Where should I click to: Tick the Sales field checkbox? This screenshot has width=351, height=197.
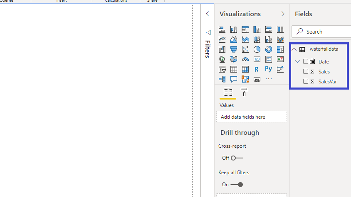(306, 71)
